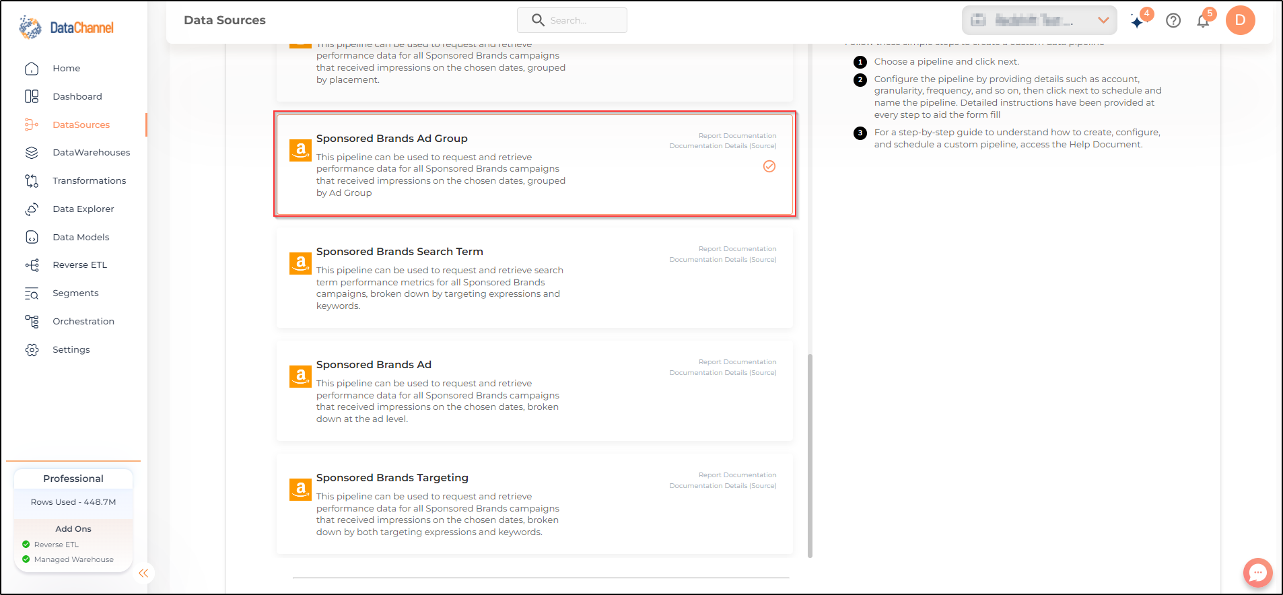Open the sparkle updates icon

click(1138, 21)
